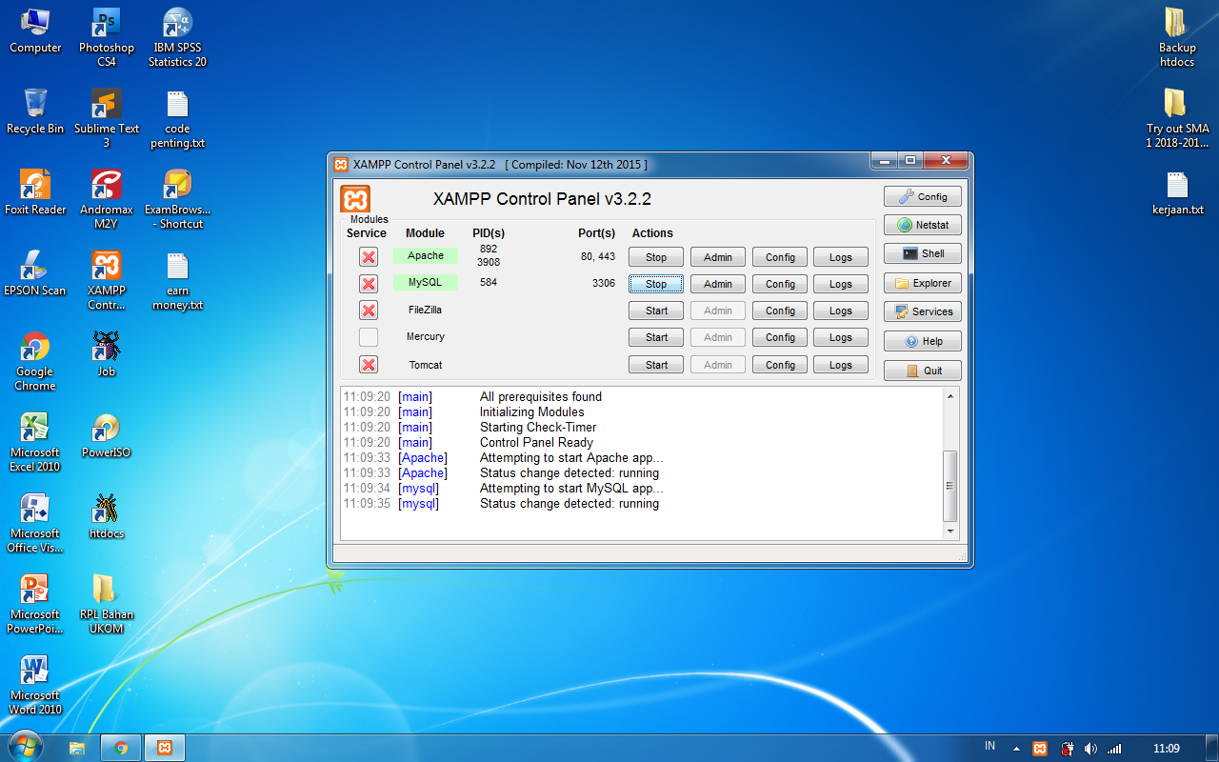Click the speaker icon in the system tray

(1089, 749)
